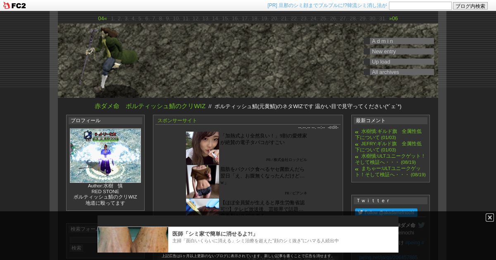Screen dimensions: 496x260
Task: Go to previous month 04«
Action: tap(103, 19)
